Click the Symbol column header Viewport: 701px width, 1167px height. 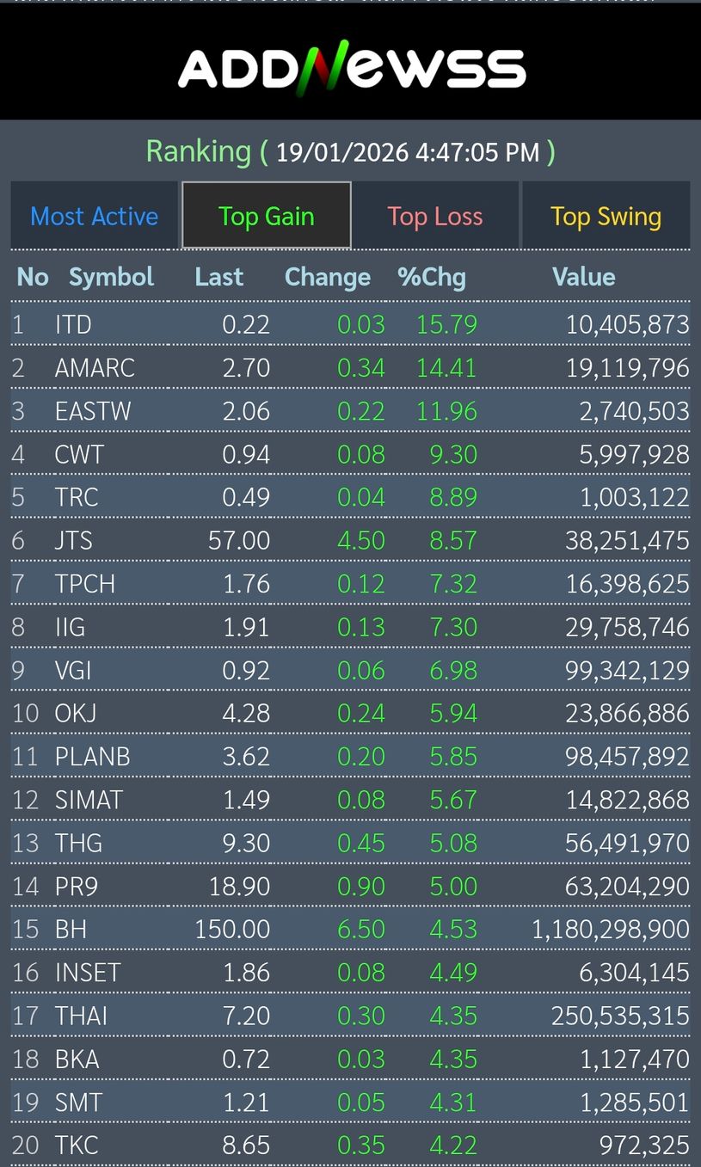(111, 277)
